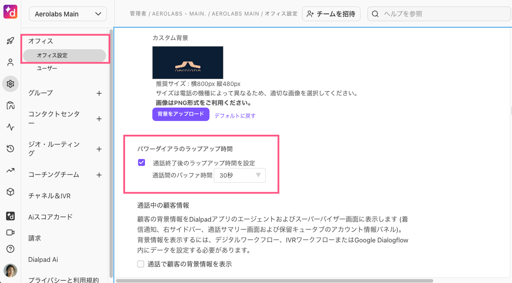Open ユーザー in the sidebar
Screen dimensions: 512x283
click(47, 68)
